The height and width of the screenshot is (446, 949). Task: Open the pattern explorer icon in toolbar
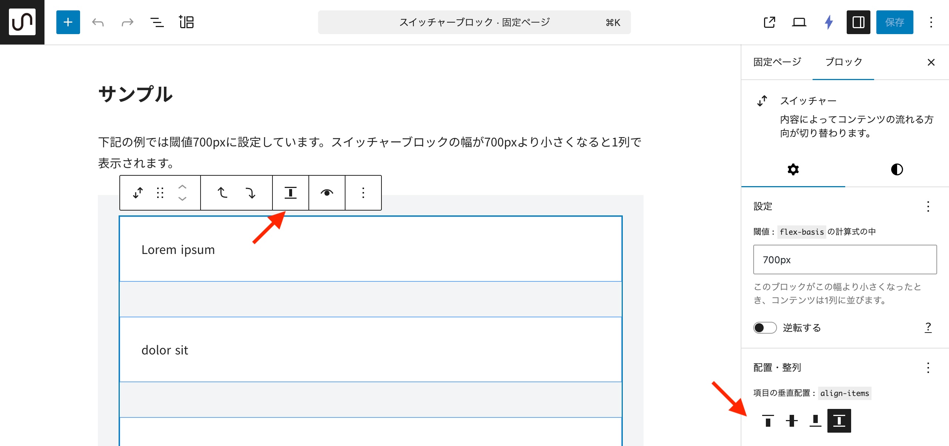click(x=186, y=22)
